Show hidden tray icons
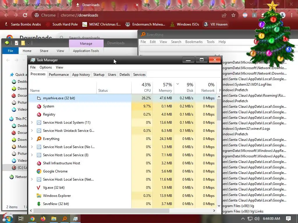 click(243, 219)
